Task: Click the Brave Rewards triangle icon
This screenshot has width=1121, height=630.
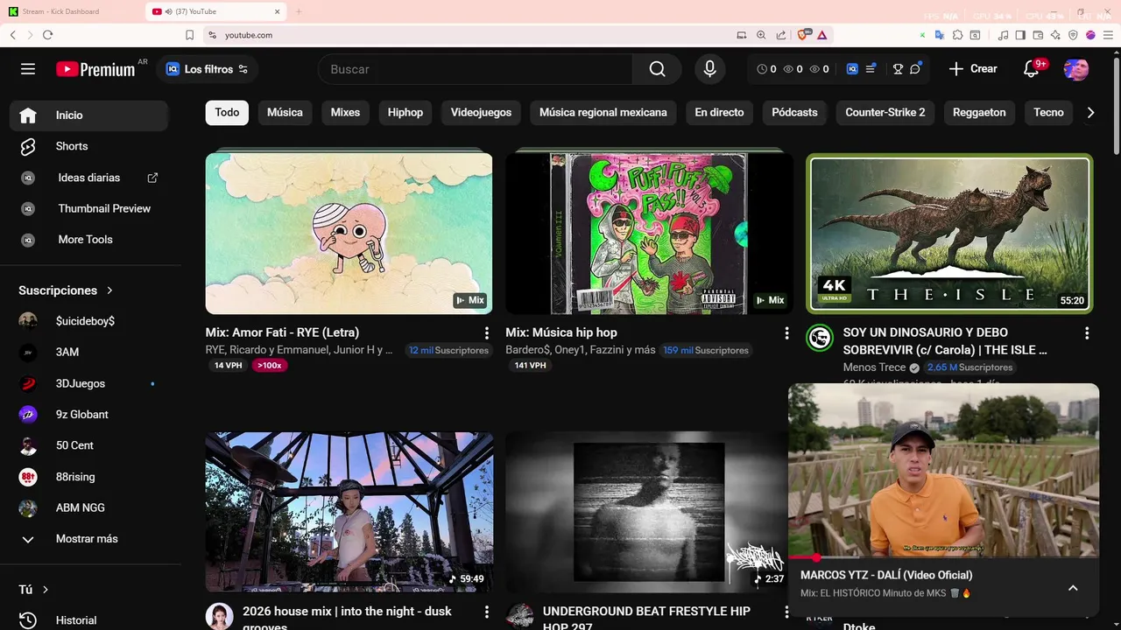Action: [822, 35]
